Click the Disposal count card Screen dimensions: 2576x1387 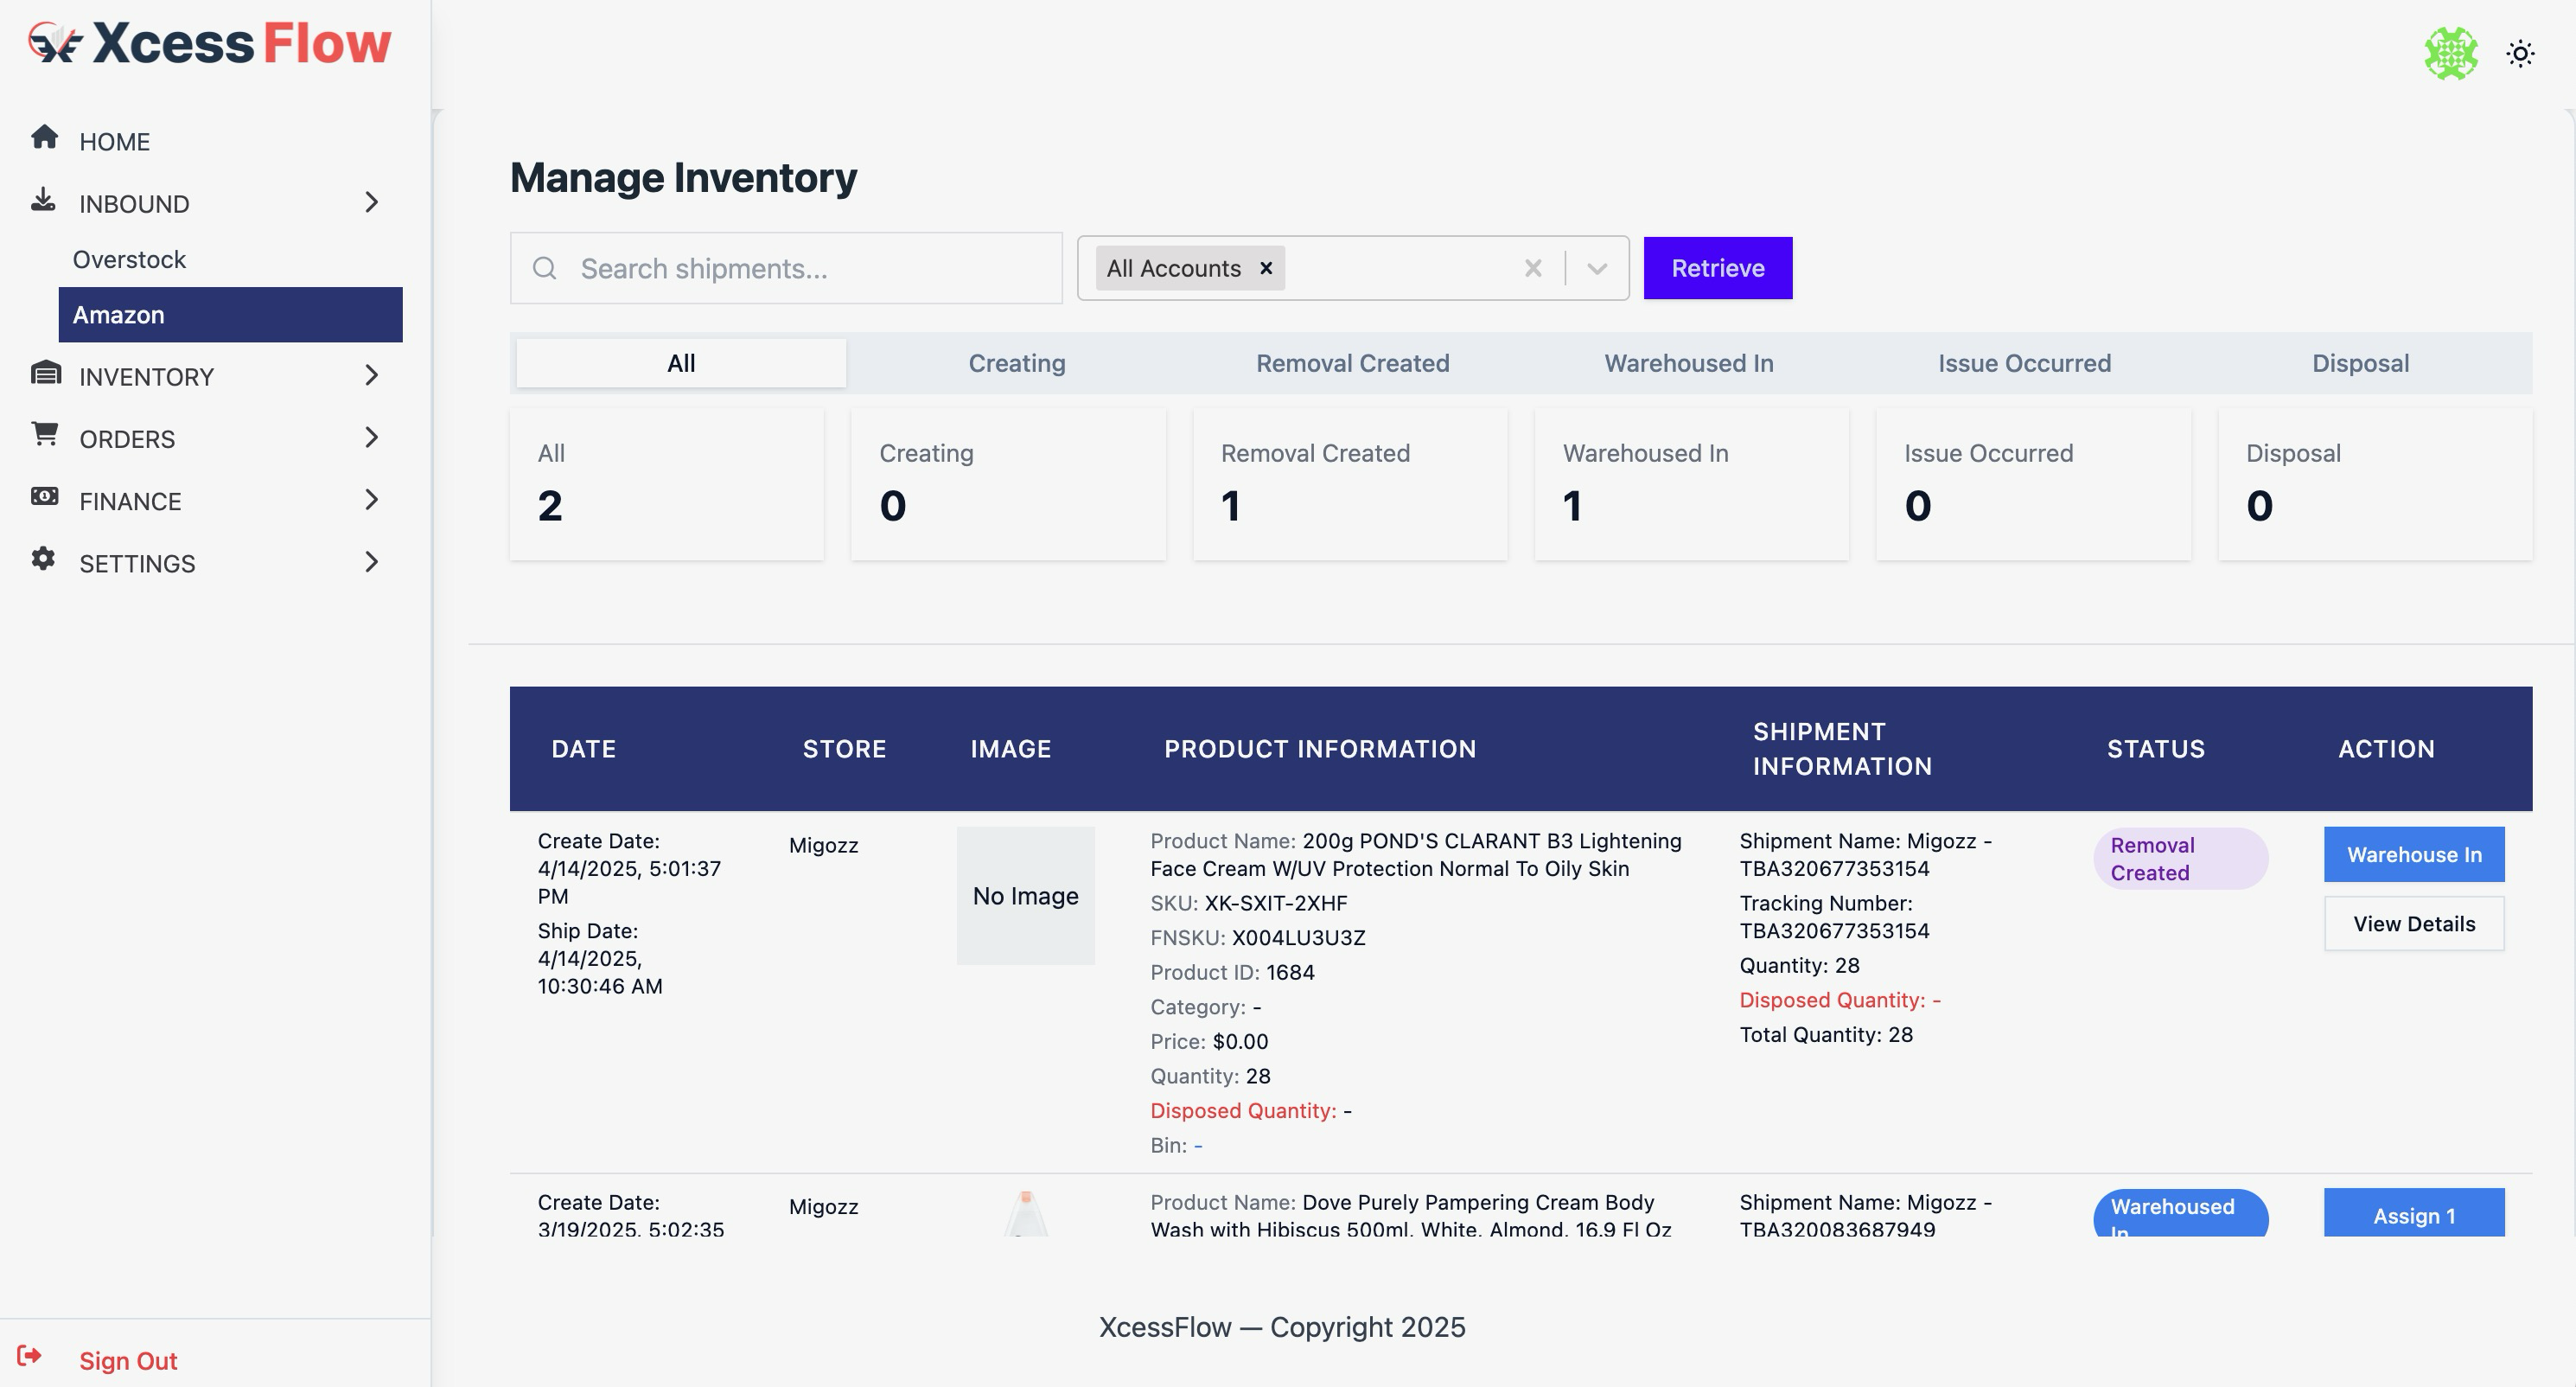tap(2375, 484)
